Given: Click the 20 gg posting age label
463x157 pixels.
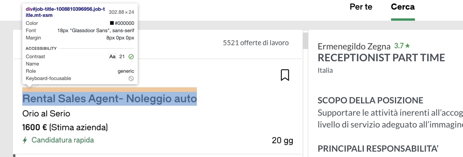Looking at the screenshot, I should (282, 141).
